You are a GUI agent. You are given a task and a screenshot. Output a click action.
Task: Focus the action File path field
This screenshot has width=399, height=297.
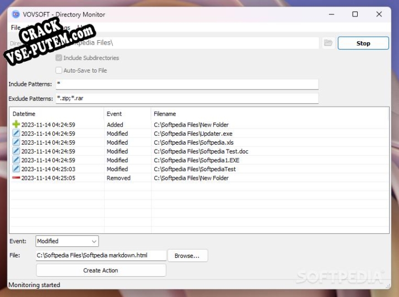coord(101,255)
